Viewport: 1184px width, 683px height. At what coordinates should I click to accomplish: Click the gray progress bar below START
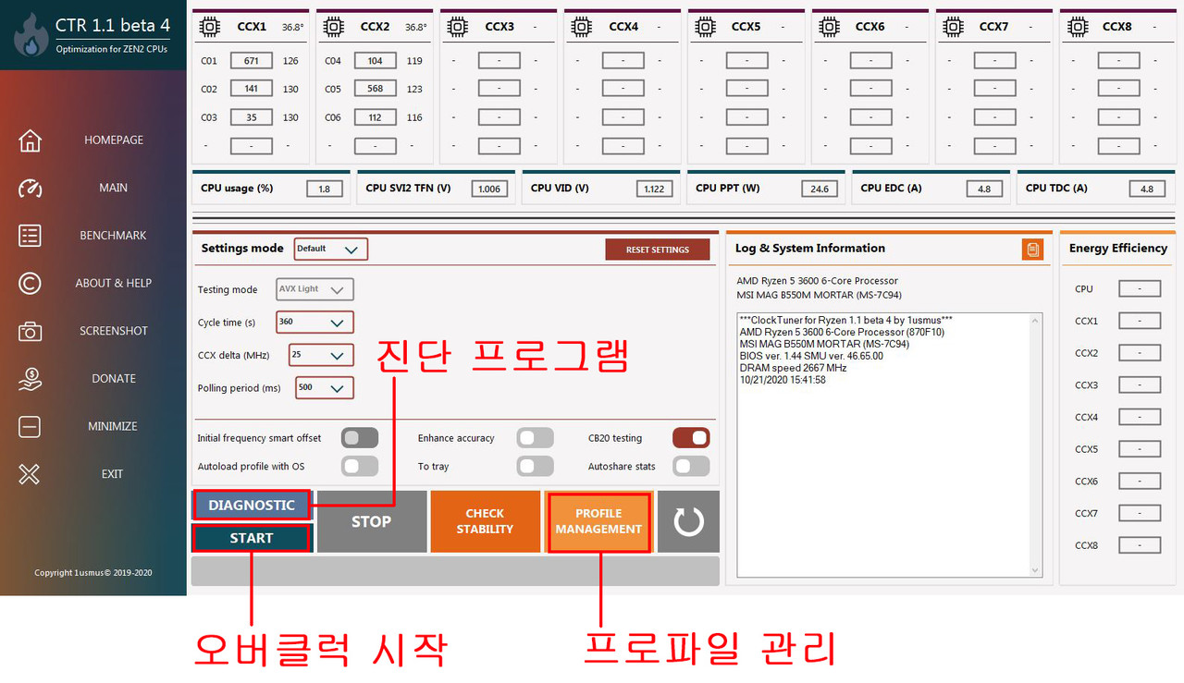coord(455,571)
